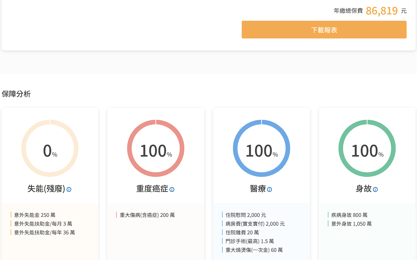The image size is (417, 260).
Task: Click the 保障分析 section heading
Action: 16,94
